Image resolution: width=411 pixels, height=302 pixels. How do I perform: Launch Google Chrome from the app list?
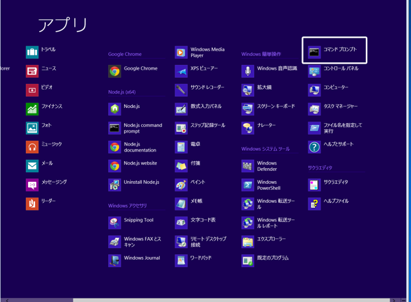[x=114, y=71]
